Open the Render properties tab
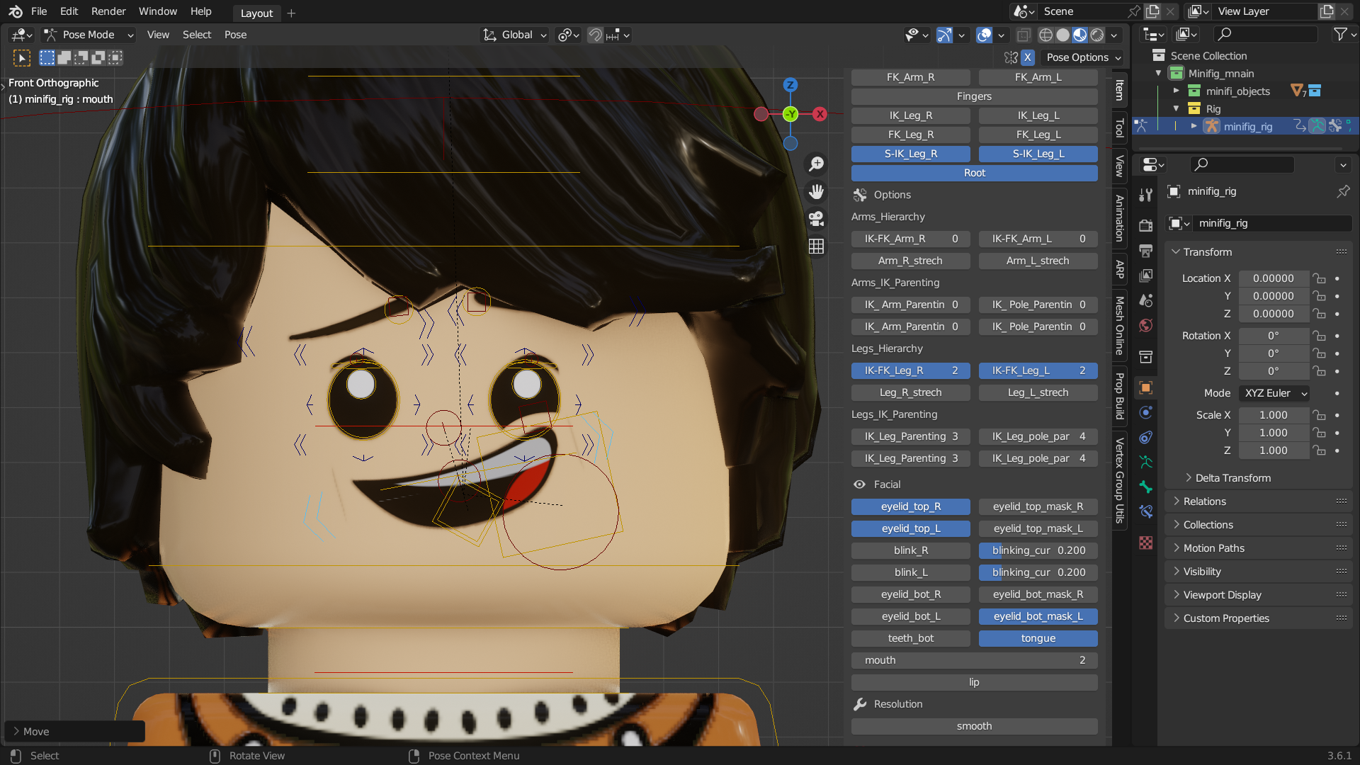The width and height of the screenshot is (1360, 765). (x=1145, y=225)
